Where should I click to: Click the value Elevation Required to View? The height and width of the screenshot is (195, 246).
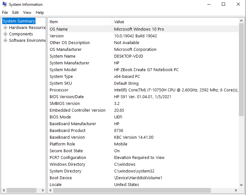139,158
